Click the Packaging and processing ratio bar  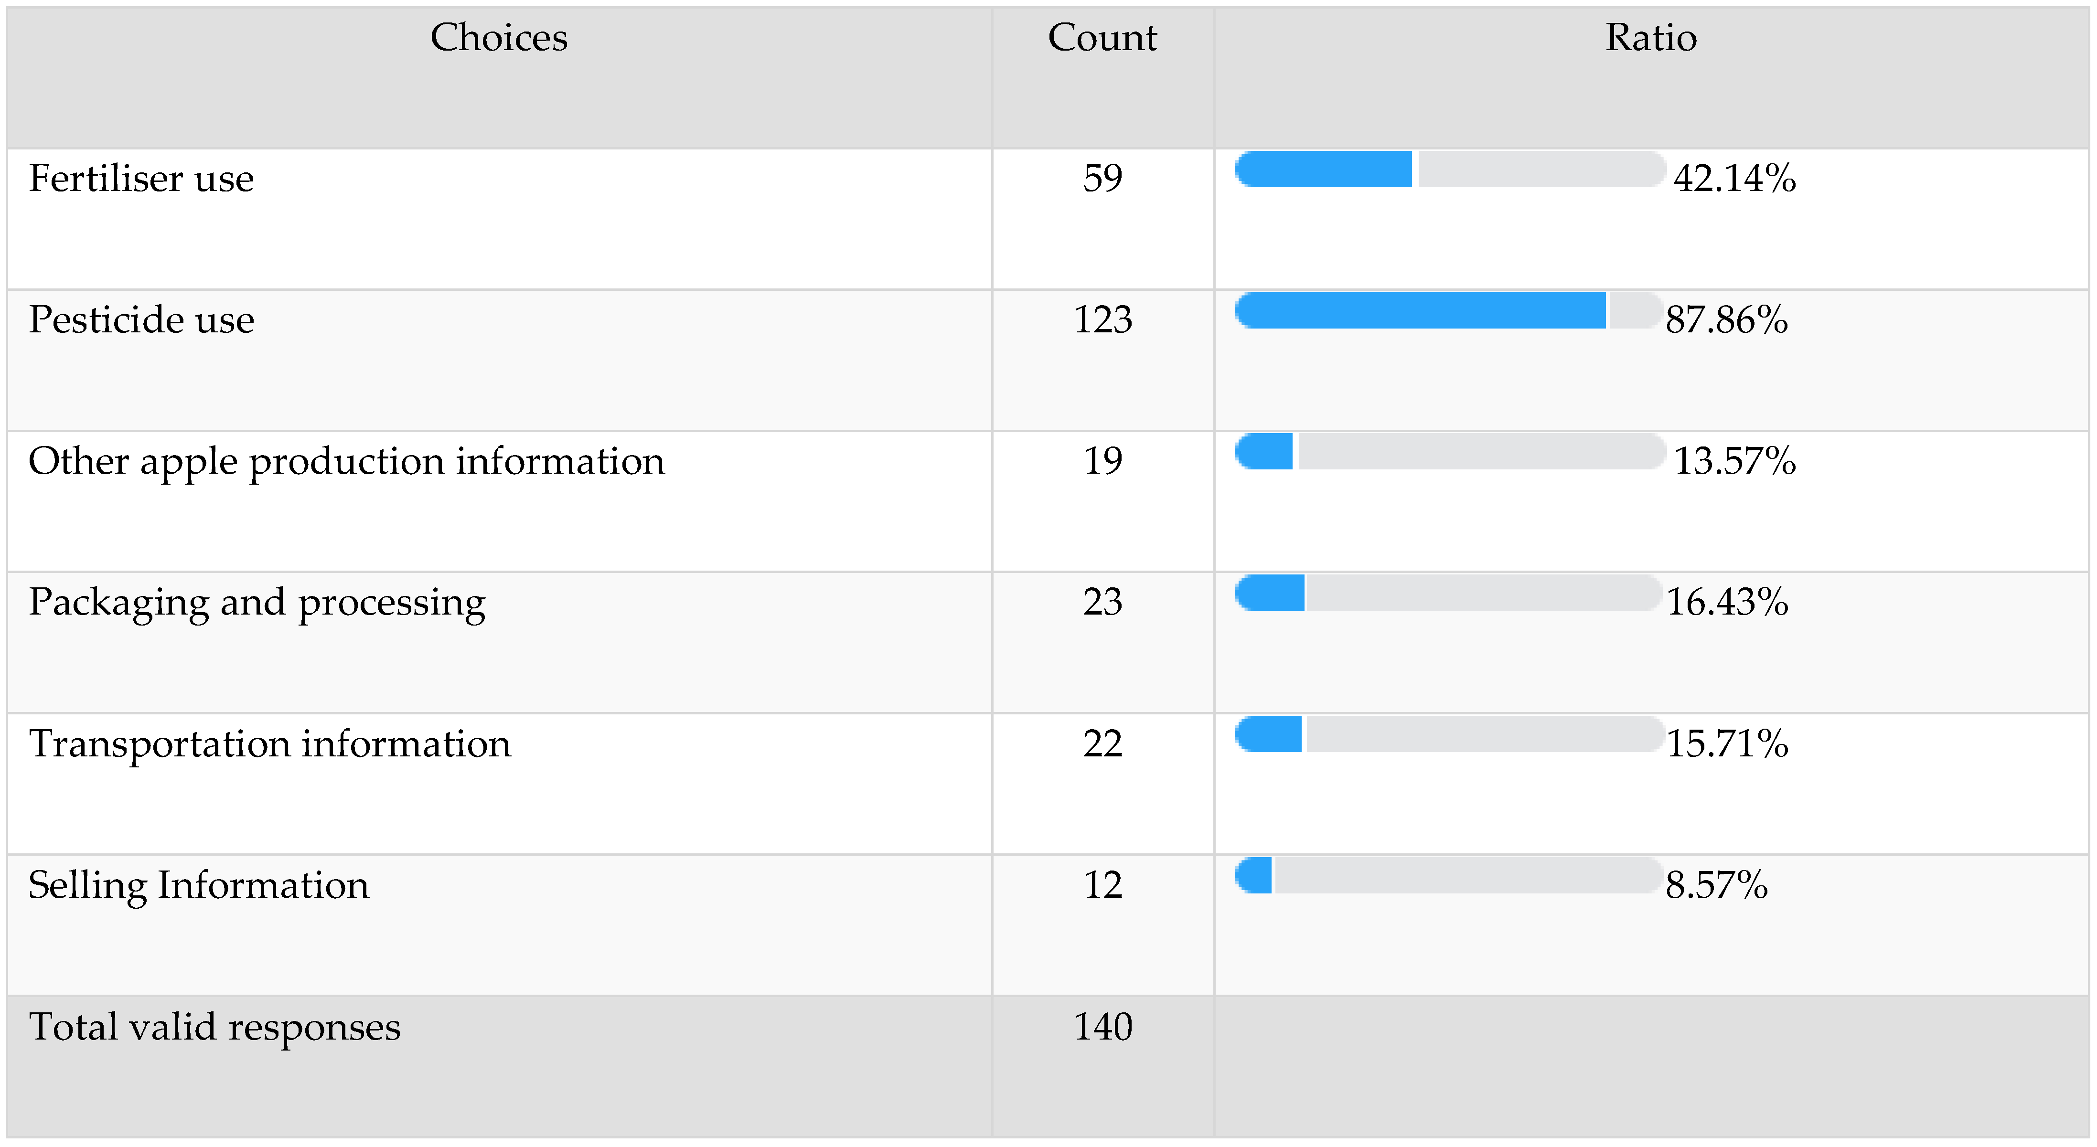(1447, 593)
